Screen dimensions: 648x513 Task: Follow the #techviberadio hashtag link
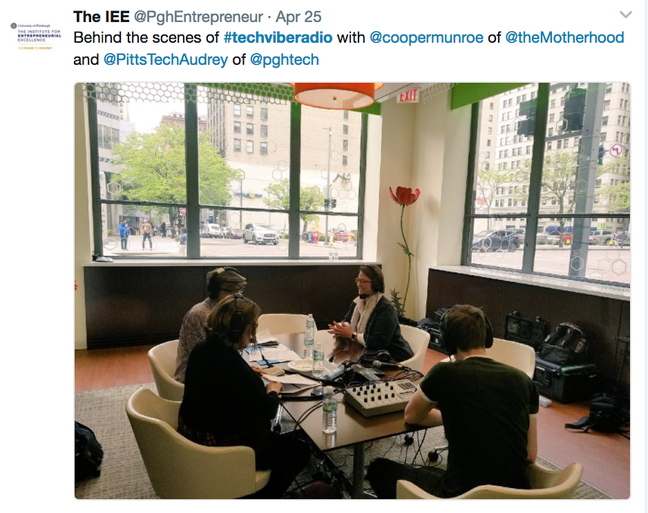click(278, 37)
